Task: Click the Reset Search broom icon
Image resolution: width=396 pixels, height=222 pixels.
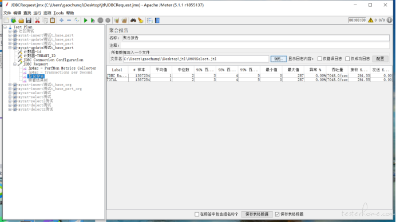Action: click(141, 21)
